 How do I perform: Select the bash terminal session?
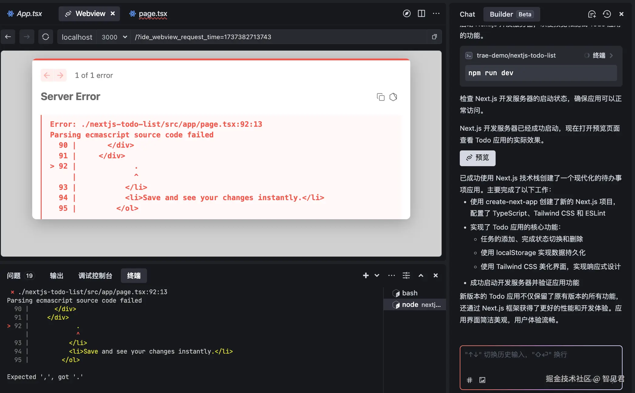coord(409,293)
